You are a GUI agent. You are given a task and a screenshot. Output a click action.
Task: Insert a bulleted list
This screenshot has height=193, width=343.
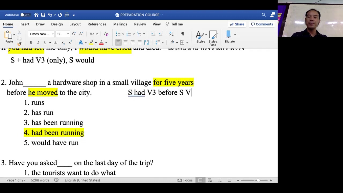point(118,34)
